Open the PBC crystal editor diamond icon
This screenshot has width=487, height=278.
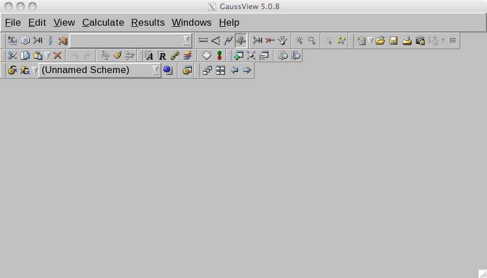(x=207, y=55)
